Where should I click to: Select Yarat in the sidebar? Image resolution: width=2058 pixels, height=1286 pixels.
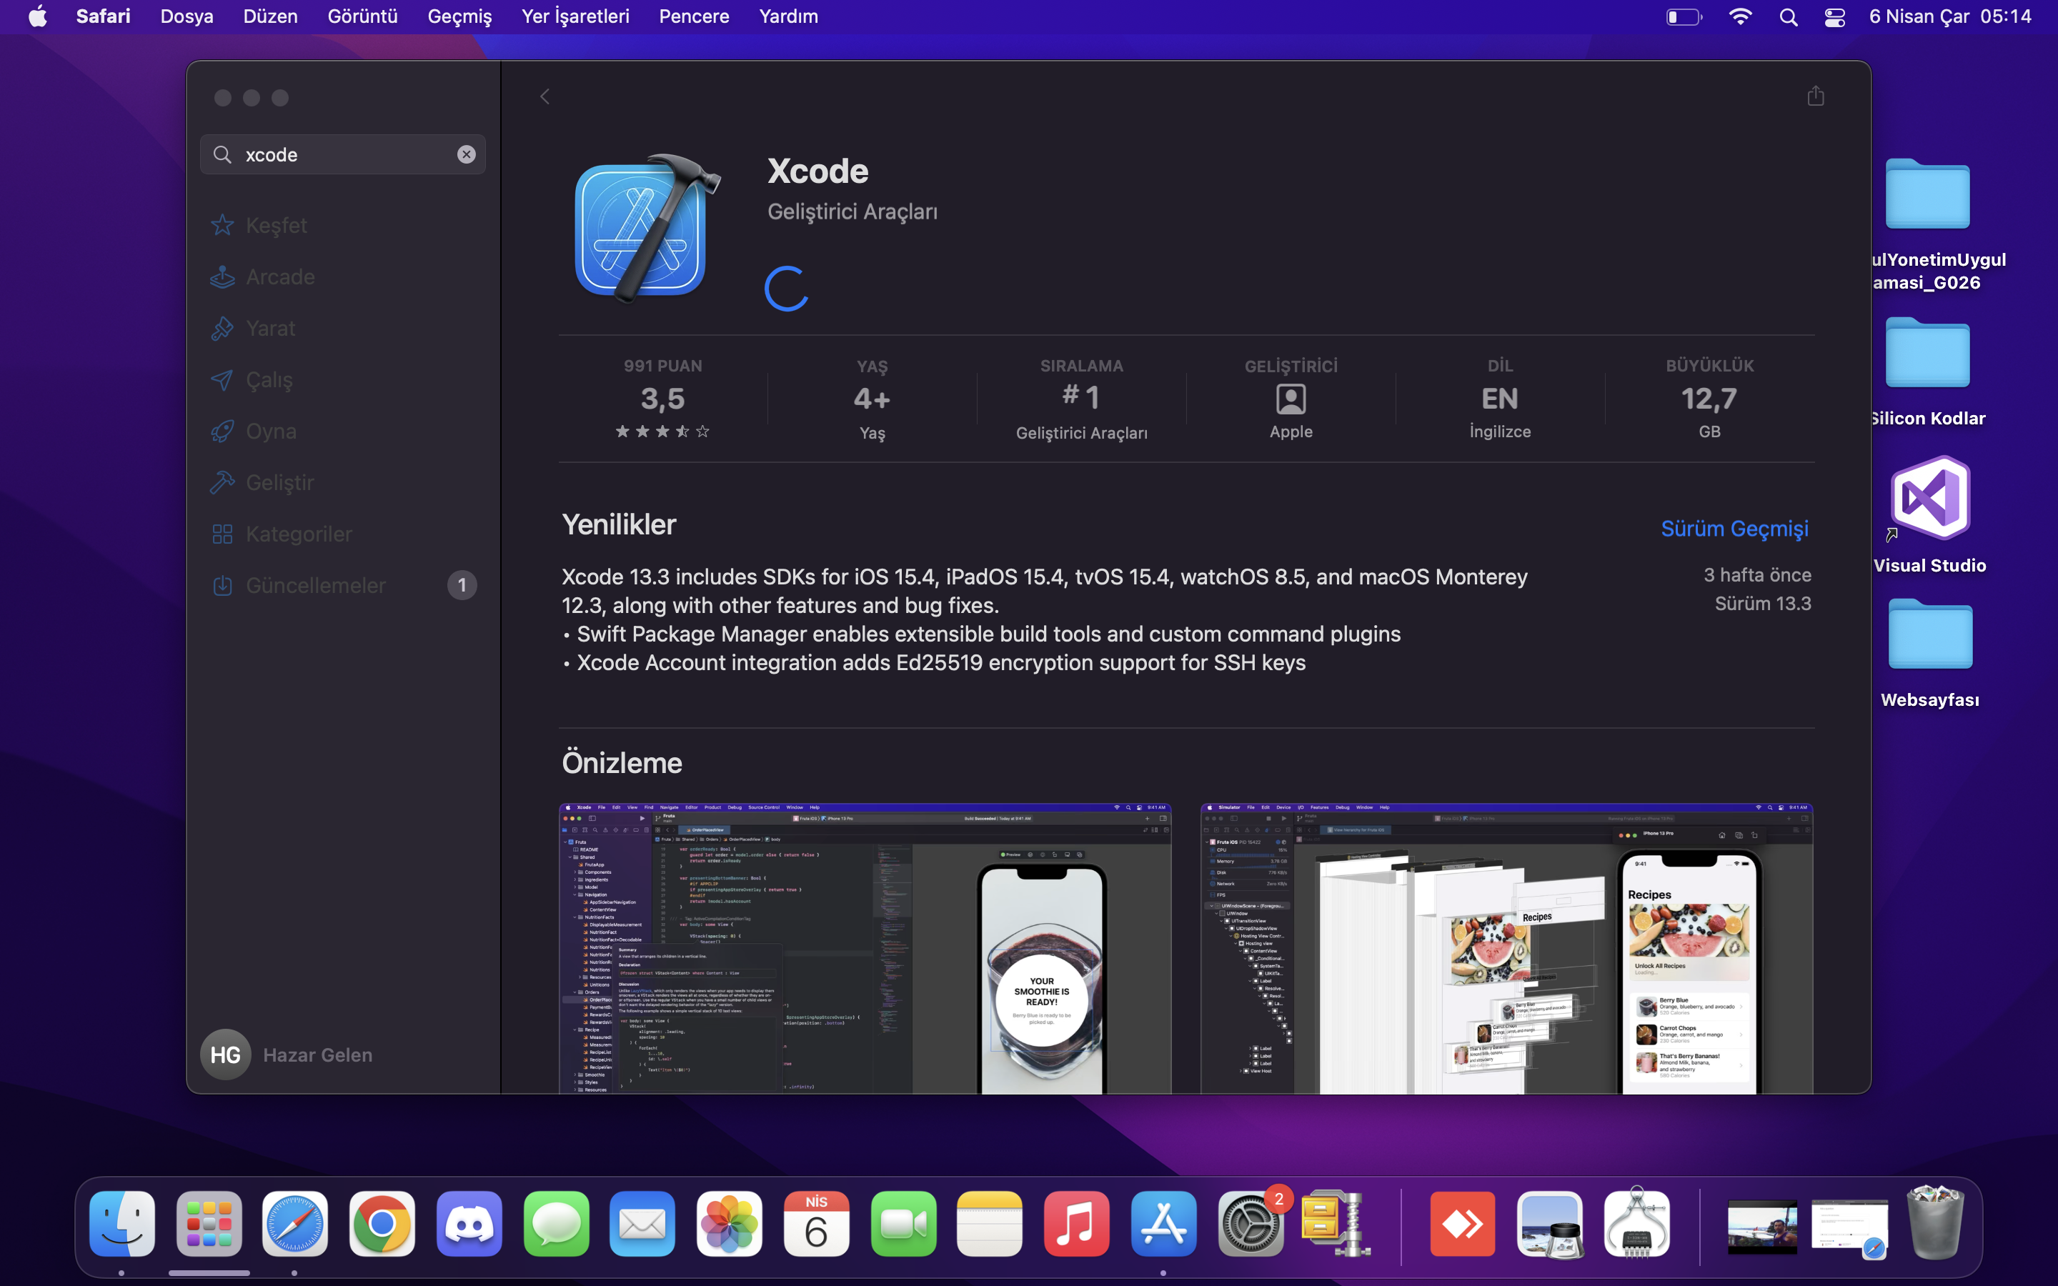click(x=270, y=329)
